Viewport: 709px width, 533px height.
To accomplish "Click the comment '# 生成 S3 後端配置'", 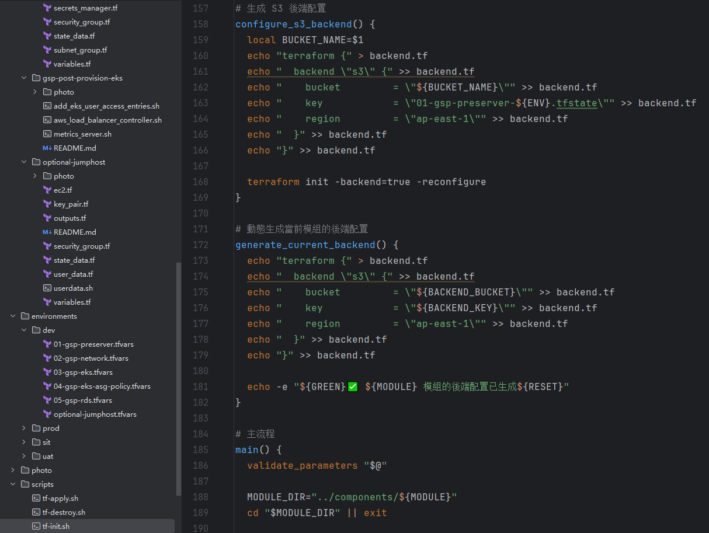I will tap(280, 9).
